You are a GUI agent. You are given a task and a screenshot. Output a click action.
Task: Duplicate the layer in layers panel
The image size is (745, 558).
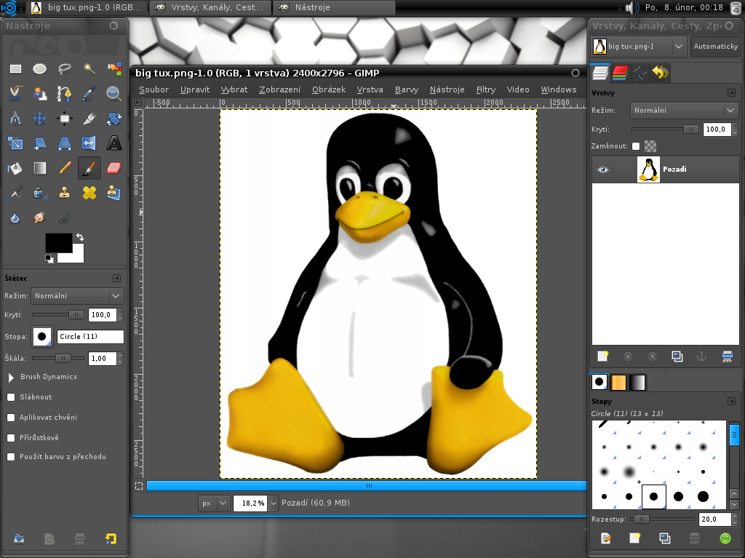coord(677,356)
